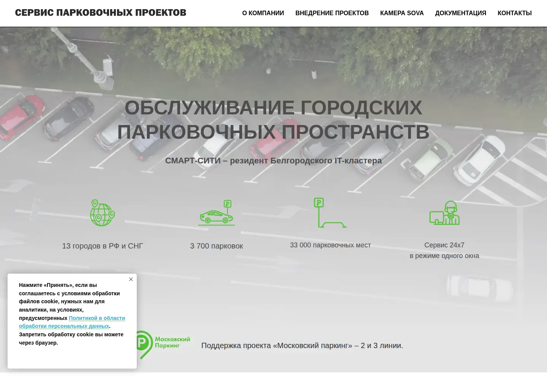Click the parking space sign icon
The height and width of the screenshot is (380, 547).
coord(330,213)
